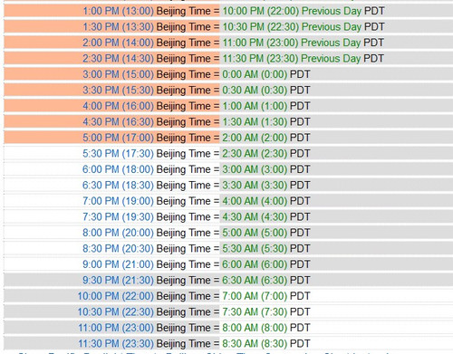Screen dimensions: 453x354
Task: Click 5:30 PM (17:30) Beijing Time
Action: [x=147, y=153]
